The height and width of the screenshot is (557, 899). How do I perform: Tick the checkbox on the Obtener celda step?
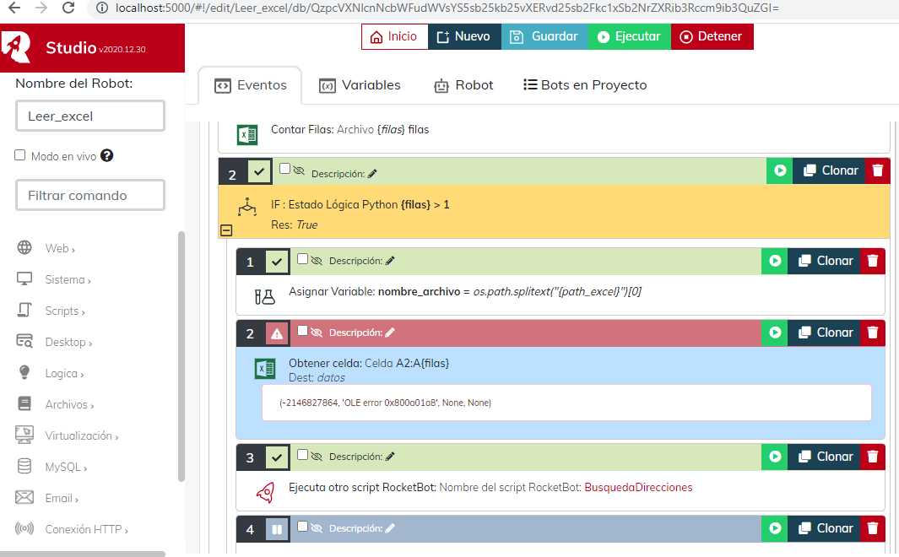tap(302, 331)
